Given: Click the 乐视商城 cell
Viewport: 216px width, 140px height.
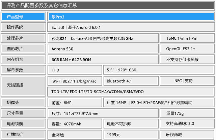Looking at the screenshot, I should click(187, 135).
